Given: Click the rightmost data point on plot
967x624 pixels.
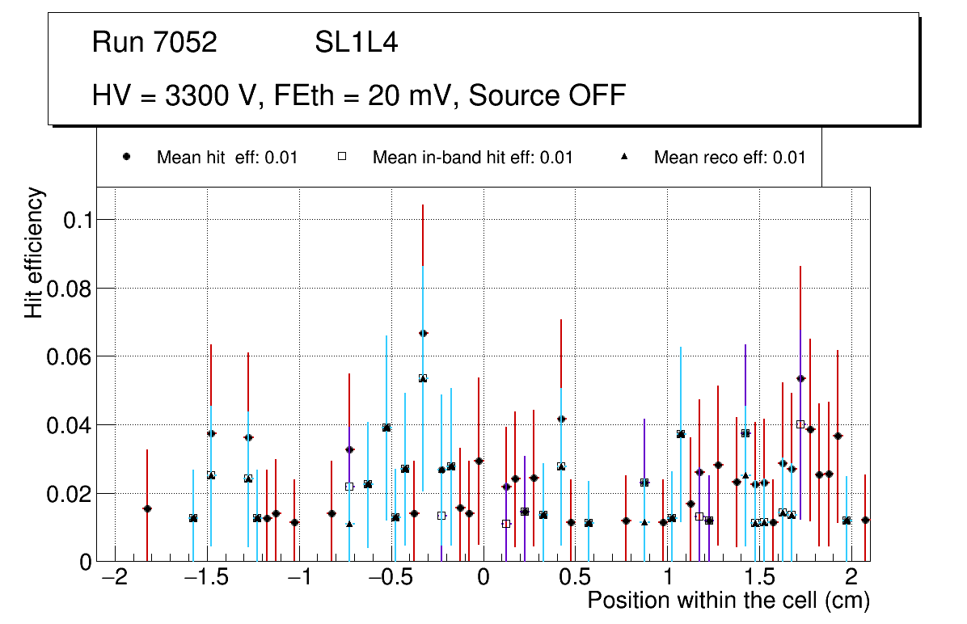Looking at the screenshot, I should click(x=865, y=520).
